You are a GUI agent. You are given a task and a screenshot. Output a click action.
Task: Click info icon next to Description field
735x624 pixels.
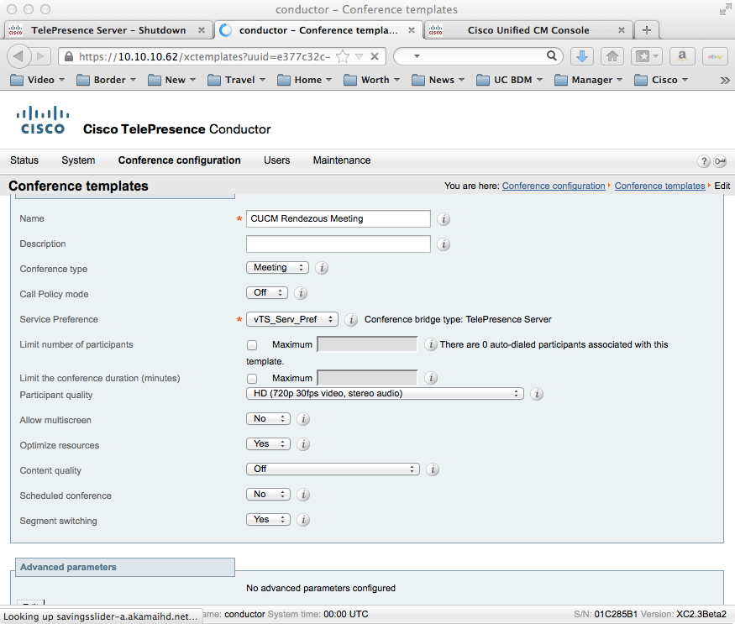(444, 244)
